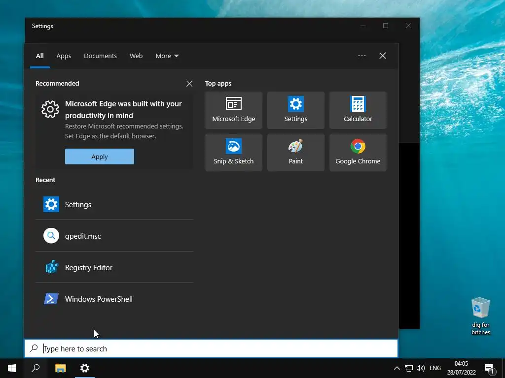Click the magnifier icon inside the search box
This screenshot has width=505, height=378.
(34, 348)
